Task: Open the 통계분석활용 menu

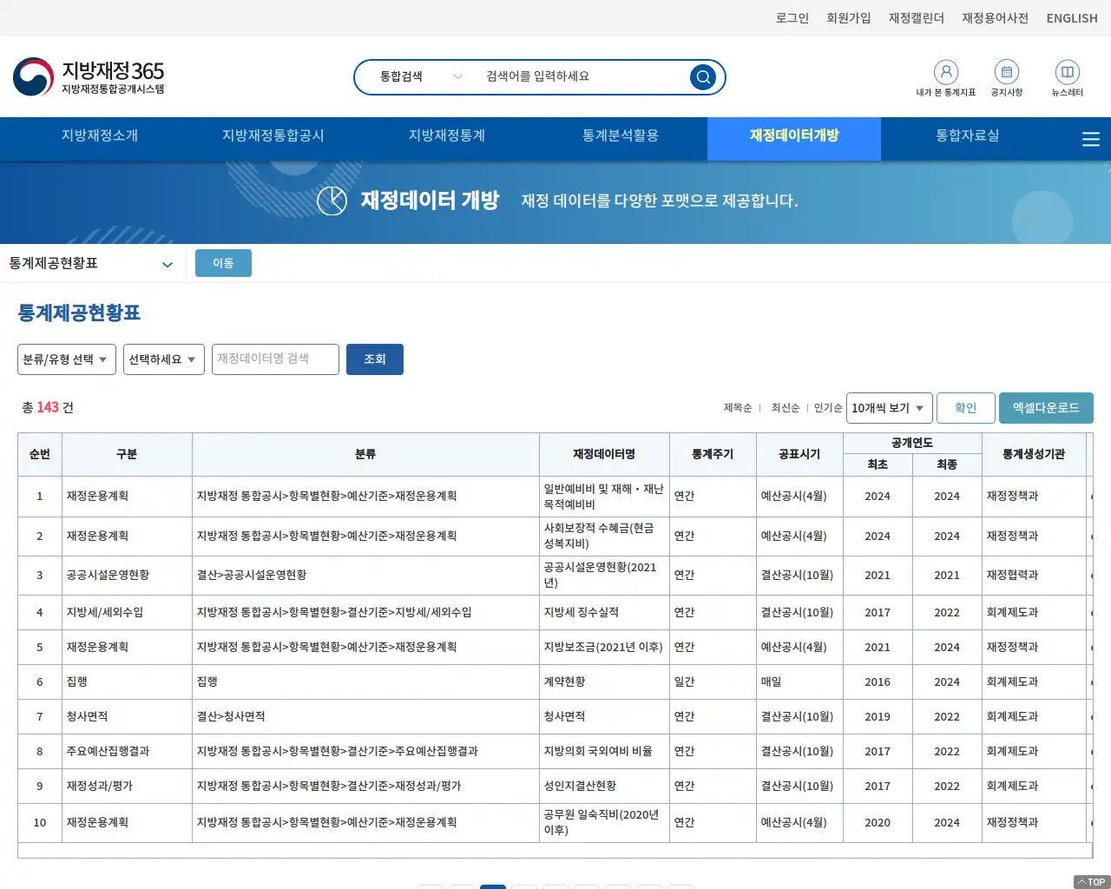Action: coord(621,135)
